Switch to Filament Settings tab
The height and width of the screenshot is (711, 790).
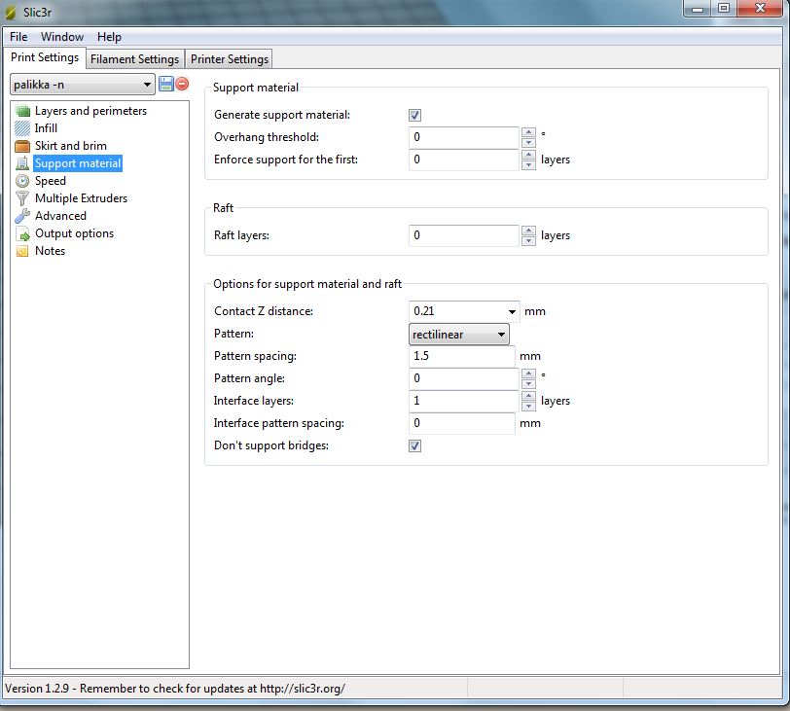(x=134, y=59)
